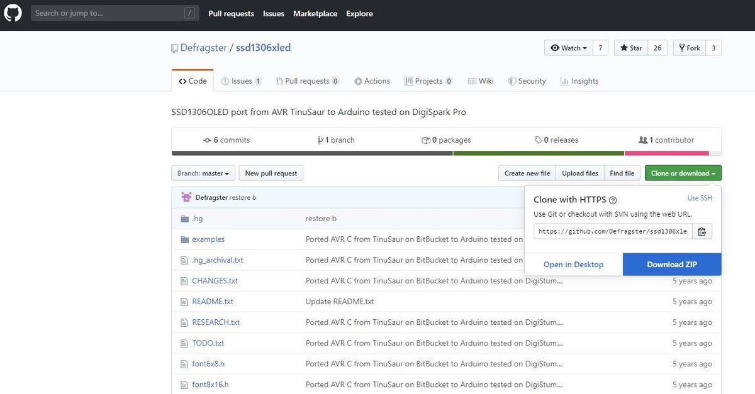Select the HTTPS clone URL field

click(x=613, y=231)
